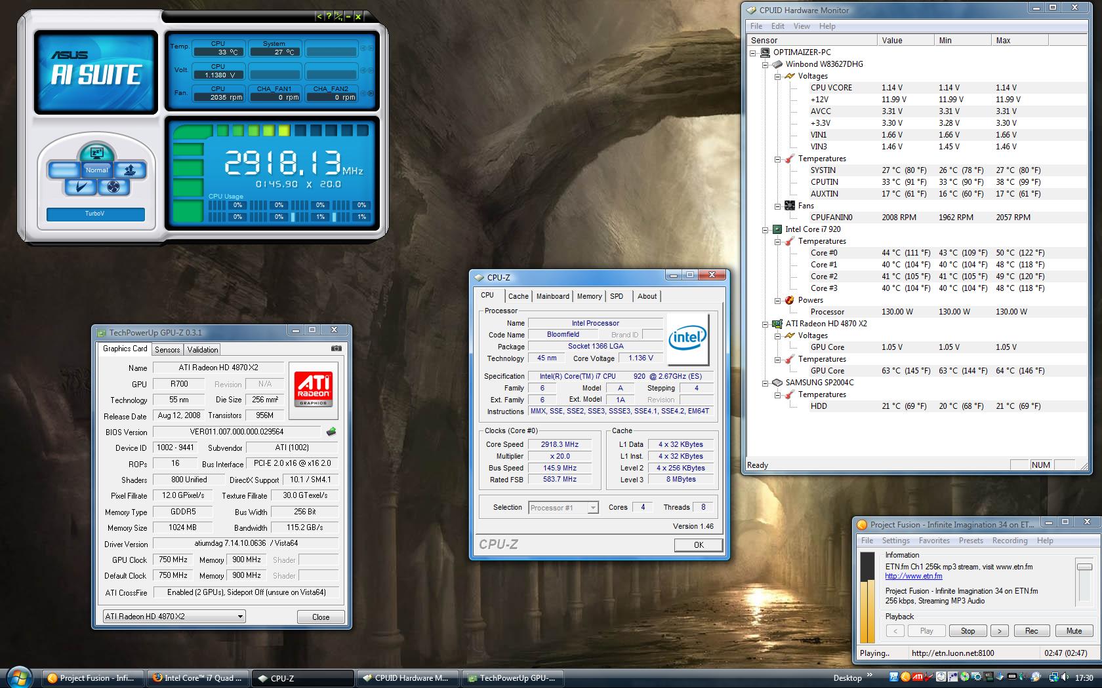Click the GPU-Z BIOS save chip icon
1102x688 pixels.
[x=331, y=432]
